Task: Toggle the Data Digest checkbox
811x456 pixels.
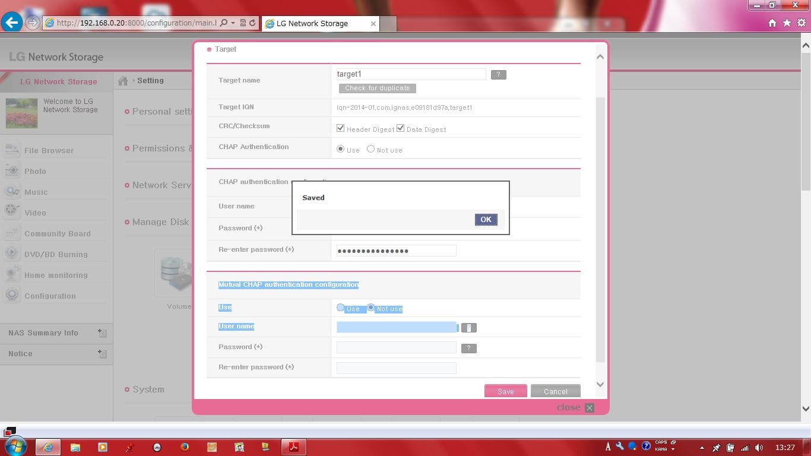Action: pos(401,128)
